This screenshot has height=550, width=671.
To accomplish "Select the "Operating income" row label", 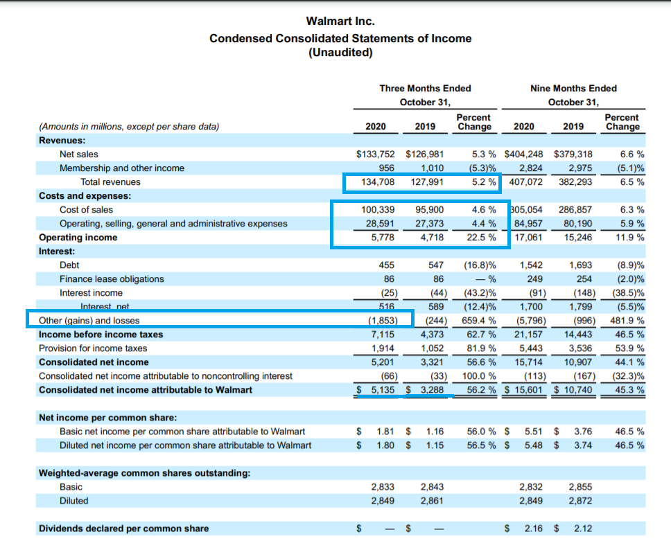I will click(x=78, y=238).
